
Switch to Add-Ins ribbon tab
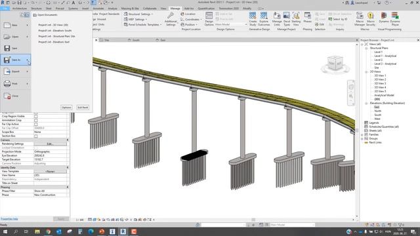click(x=189, y=9)
